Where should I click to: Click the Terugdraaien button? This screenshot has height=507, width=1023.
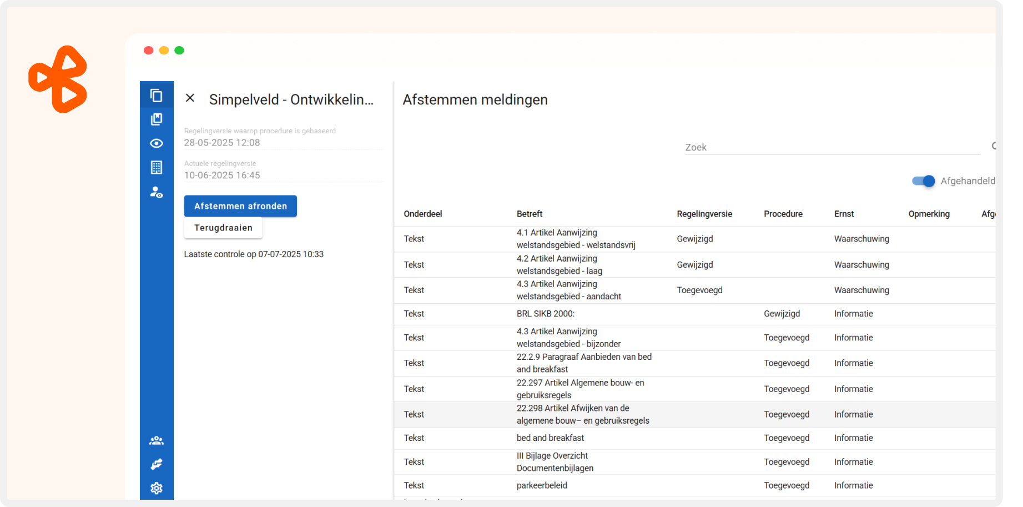tap(223, 228)
